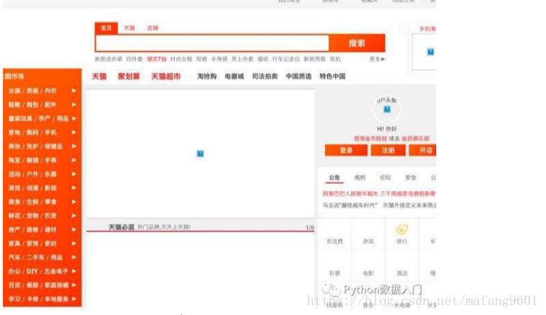Click the 1/6 page indicator
Screen dimensions: 546x315
point(310,227)
